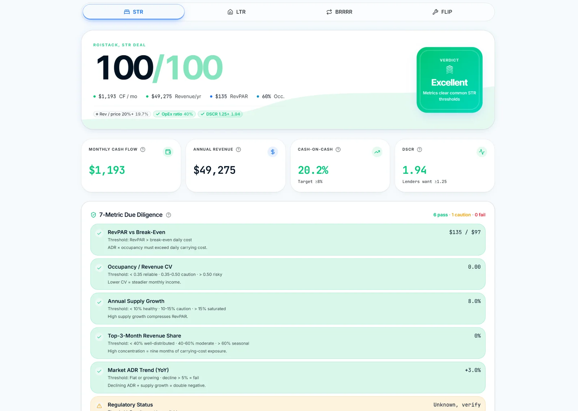Click the 6 pass summary count
Screen dimensions: 578x411
coord(440,215)
